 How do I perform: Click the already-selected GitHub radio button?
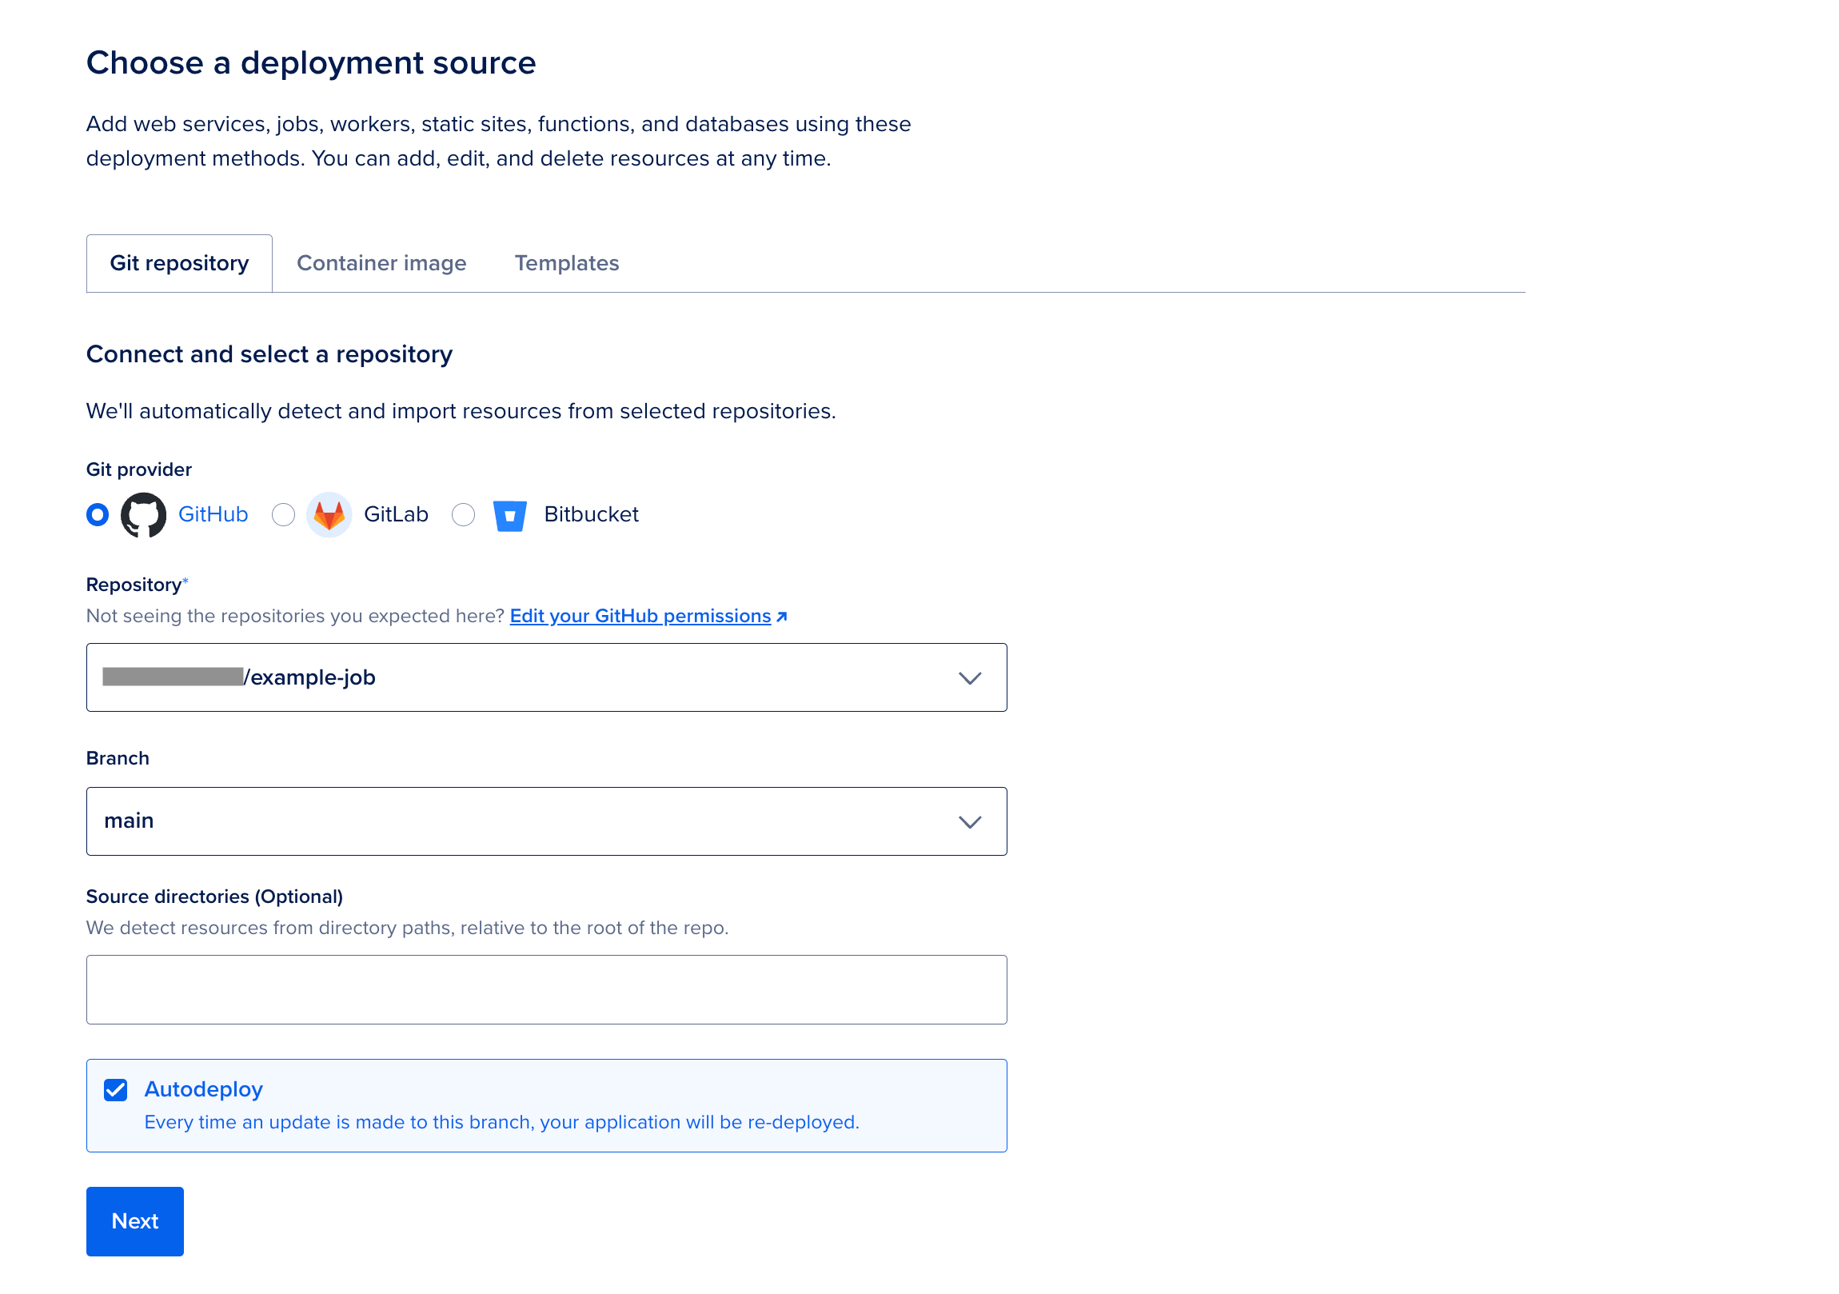tap(97, 515)
